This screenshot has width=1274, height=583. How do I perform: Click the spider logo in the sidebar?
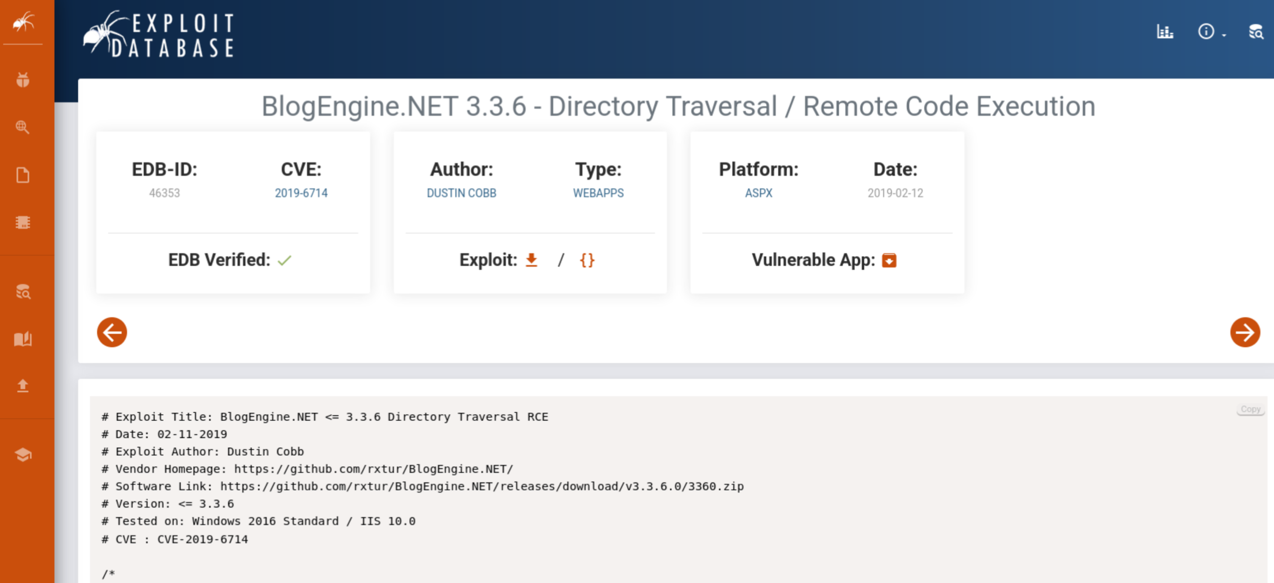coord(23,22)
